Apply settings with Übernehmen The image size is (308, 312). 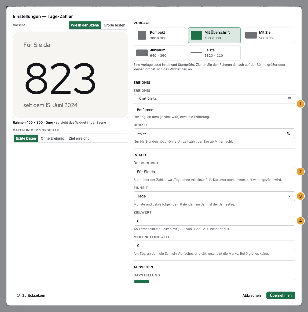[281, 295]
